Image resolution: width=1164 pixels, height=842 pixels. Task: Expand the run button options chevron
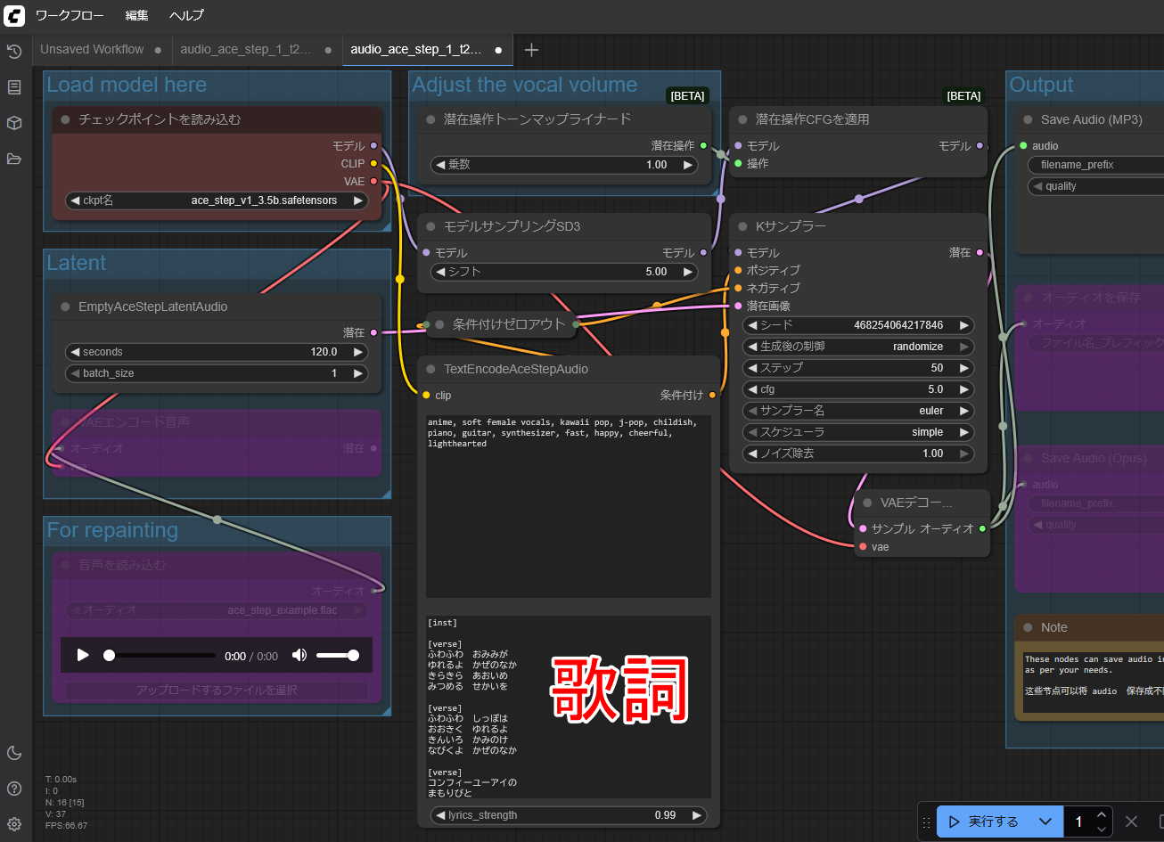pos(1045,822)
